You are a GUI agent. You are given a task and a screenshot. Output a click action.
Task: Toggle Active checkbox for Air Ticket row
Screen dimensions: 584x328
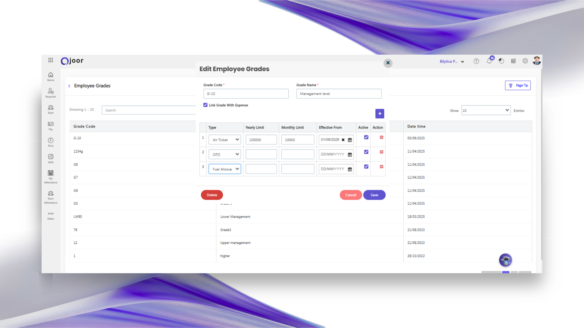point(366,137)
